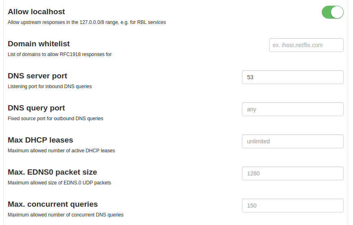Viewport: 353px width, 225px height.
Task: Click the EDNS.0 UDP packets description
Action: click(x=59, y=183)
